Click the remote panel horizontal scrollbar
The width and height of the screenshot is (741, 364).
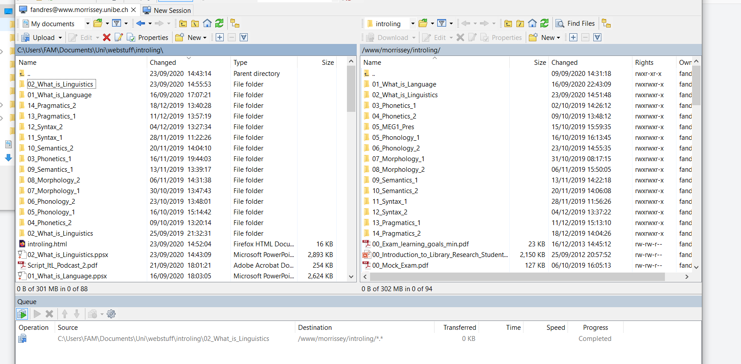click(516, 277)
